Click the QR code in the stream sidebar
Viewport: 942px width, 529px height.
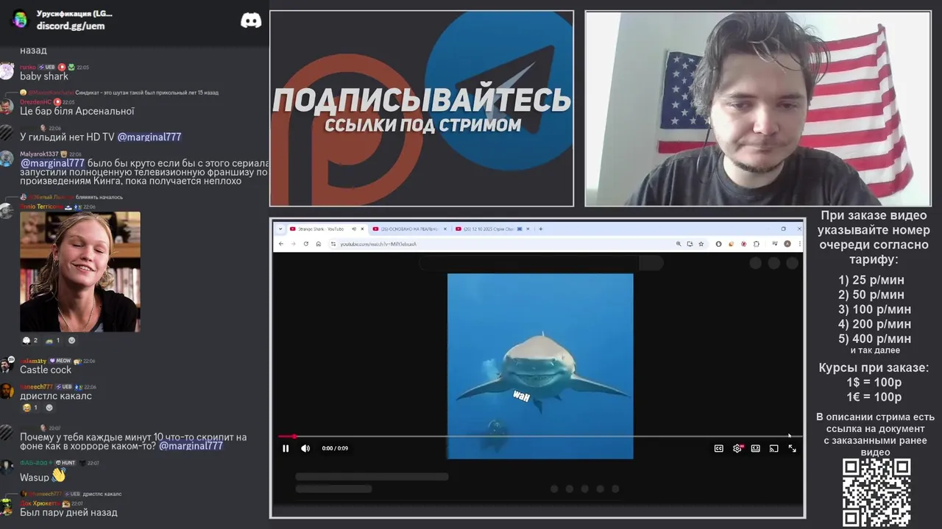click(876, 492)
